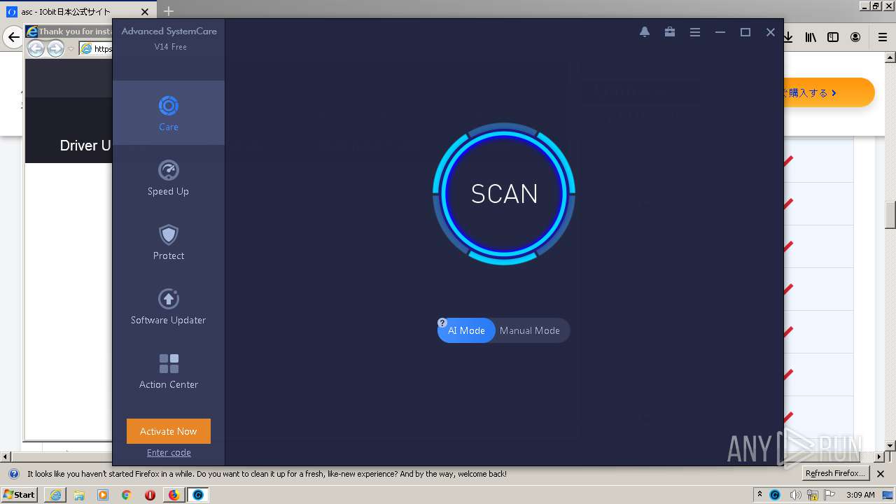Switch to Advanced SystemCare taskbar button
Viewport: 896px width, 504px height.
[x=198, y=495]
